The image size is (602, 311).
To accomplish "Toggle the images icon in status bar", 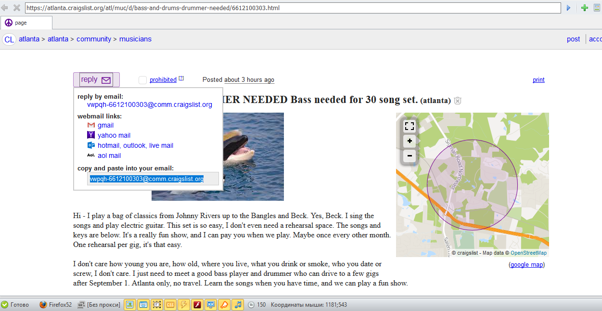I will click(x=129, y=305).
